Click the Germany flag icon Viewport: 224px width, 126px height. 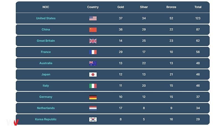(93, 97)
